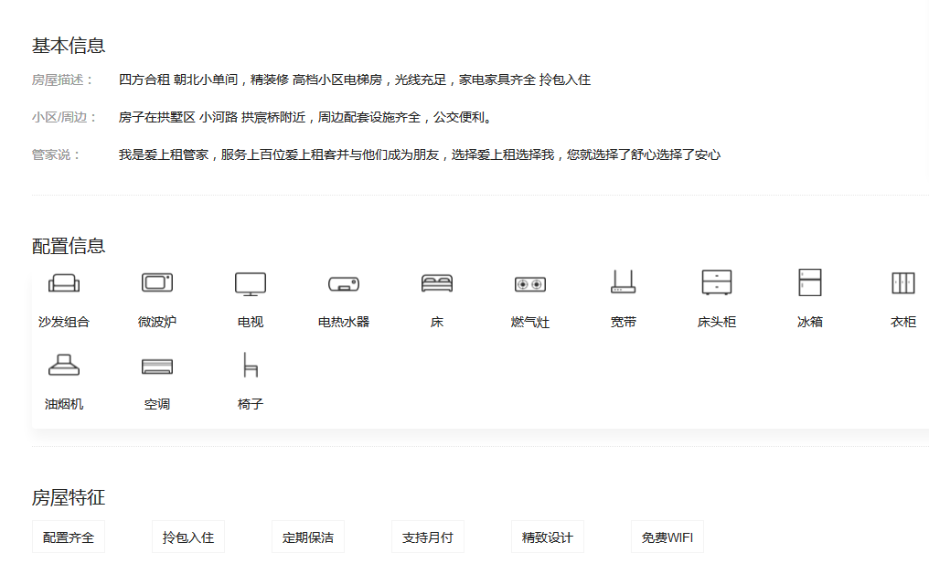Click the 精致设计 feature tag
This screenshot has height=585, width=929.
point(548,537)
